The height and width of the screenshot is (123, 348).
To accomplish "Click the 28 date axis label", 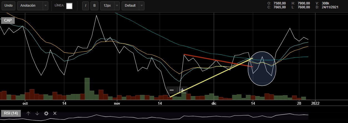I will 299,103.
